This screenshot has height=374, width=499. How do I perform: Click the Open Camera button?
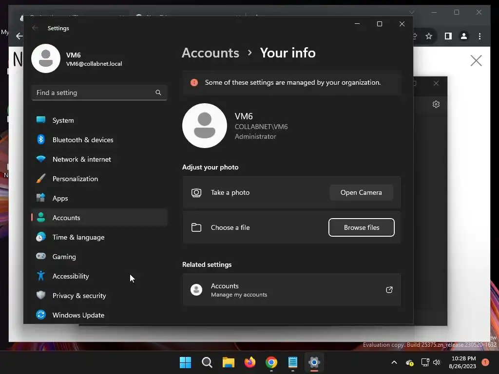(x=361, y=192)
